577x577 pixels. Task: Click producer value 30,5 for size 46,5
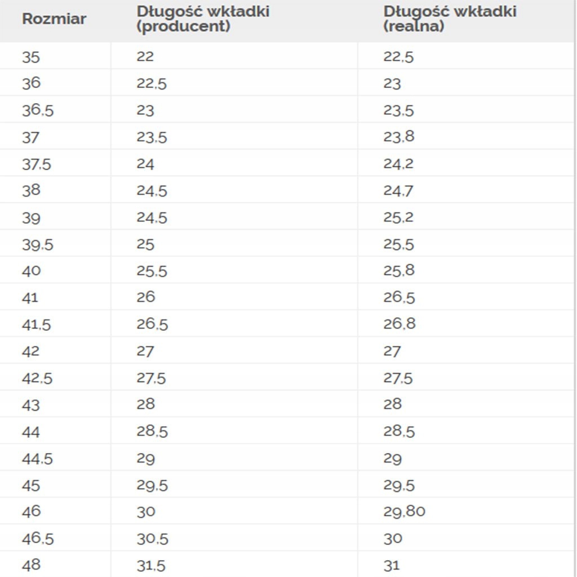pyautogui.click(x=152, y=539)
